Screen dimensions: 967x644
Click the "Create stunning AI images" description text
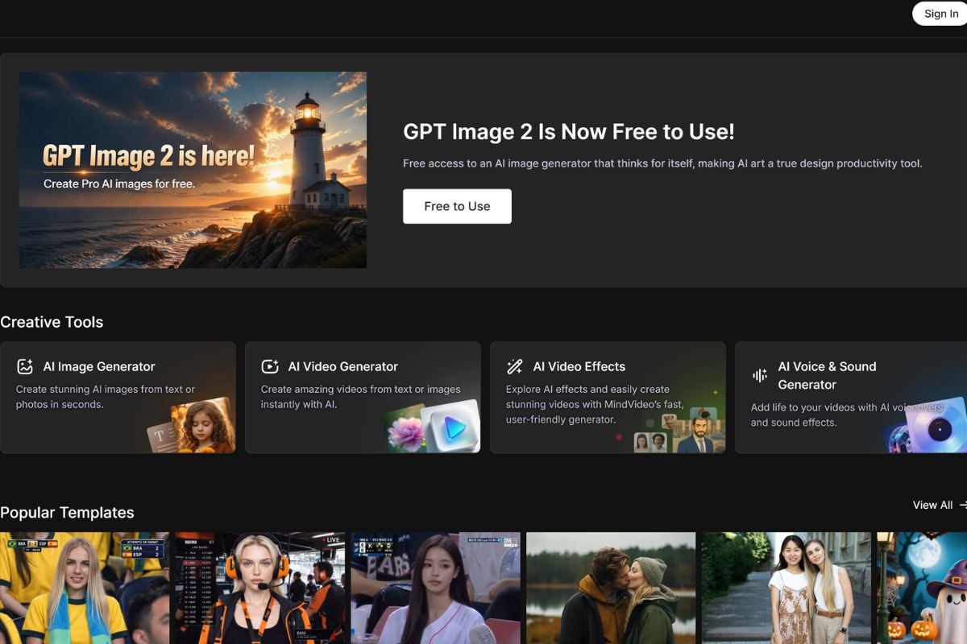click(106, 397)
